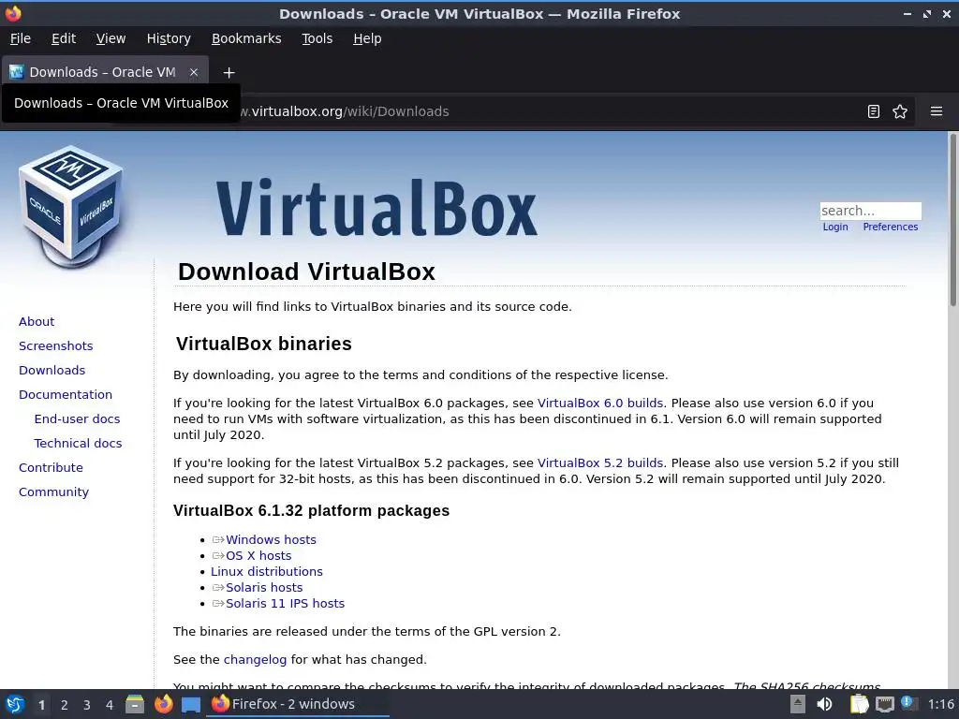The height and width of the screenshot is (719, 959).
Task: Open Screenshots in the sidebar
Action: coord(55,346)
